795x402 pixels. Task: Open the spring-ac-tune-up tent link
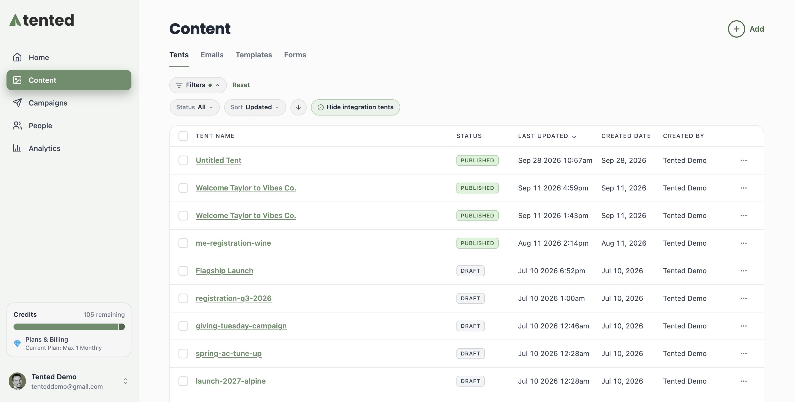pos(228,353)
